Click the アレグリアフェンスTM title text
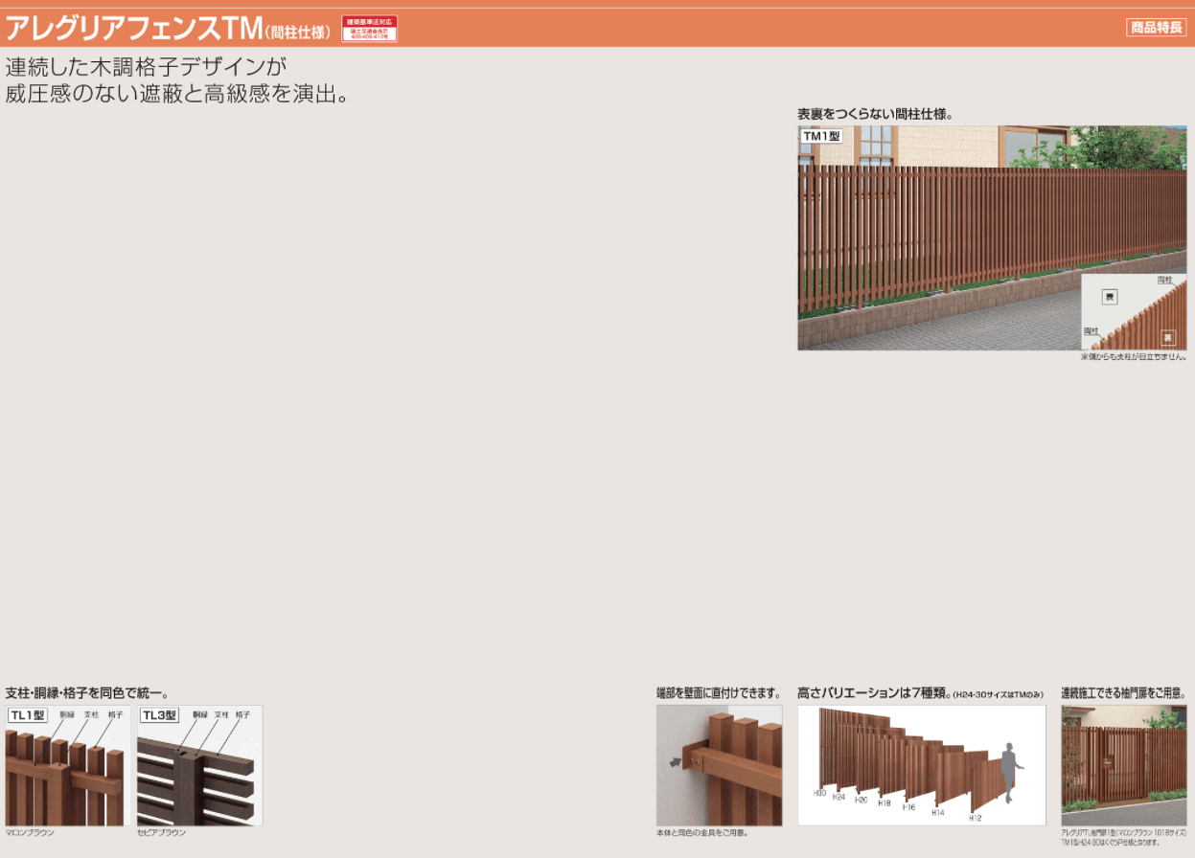1195x858 pixels. pyautogui.click(x=133, y=29)
